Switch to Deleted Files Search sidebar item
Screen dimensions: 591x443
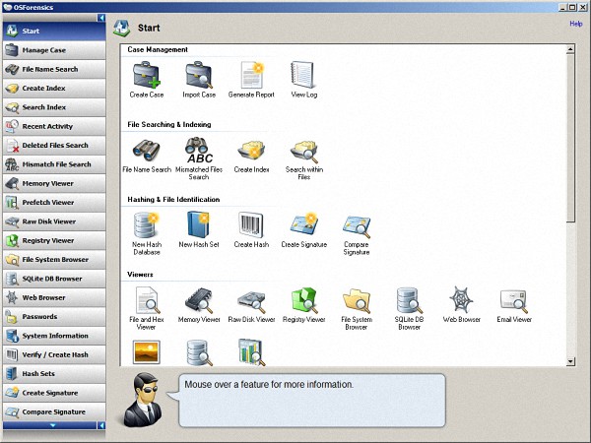pos(53,145)
